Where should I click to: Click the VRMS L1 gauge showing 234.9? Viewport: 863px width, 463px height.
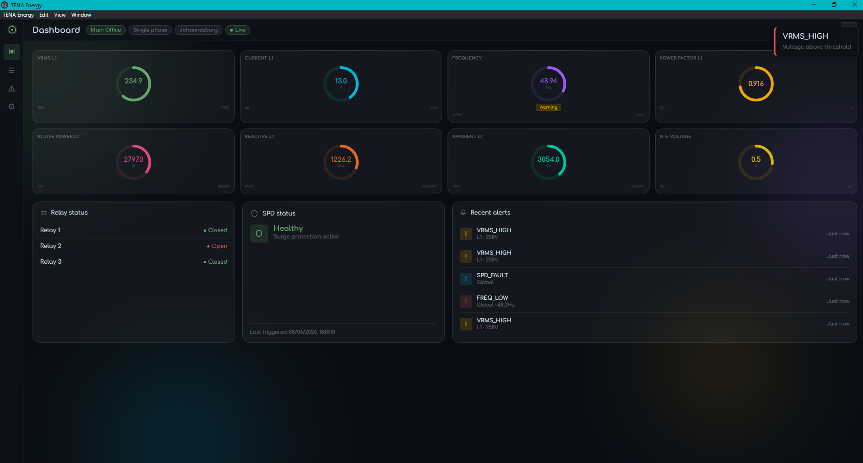(134, 84)
